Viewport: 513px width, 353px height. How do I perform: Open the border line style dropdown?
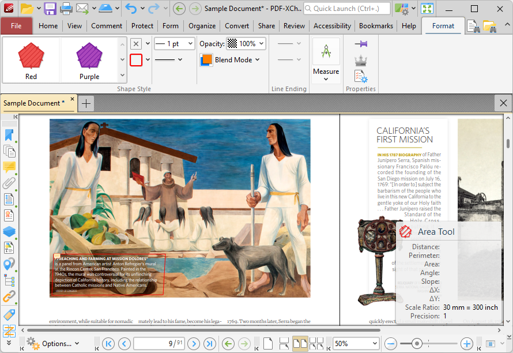point(168,59)
